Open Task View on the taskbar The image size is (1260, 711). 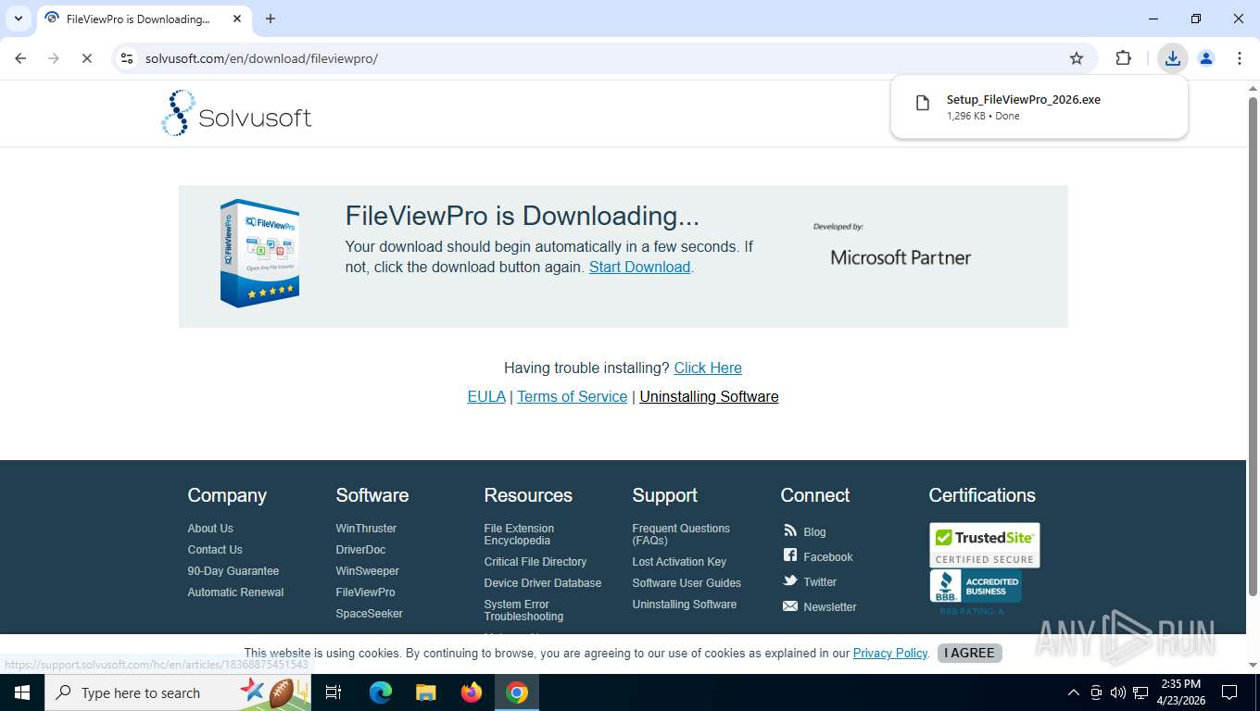click(x=334, y=692)
